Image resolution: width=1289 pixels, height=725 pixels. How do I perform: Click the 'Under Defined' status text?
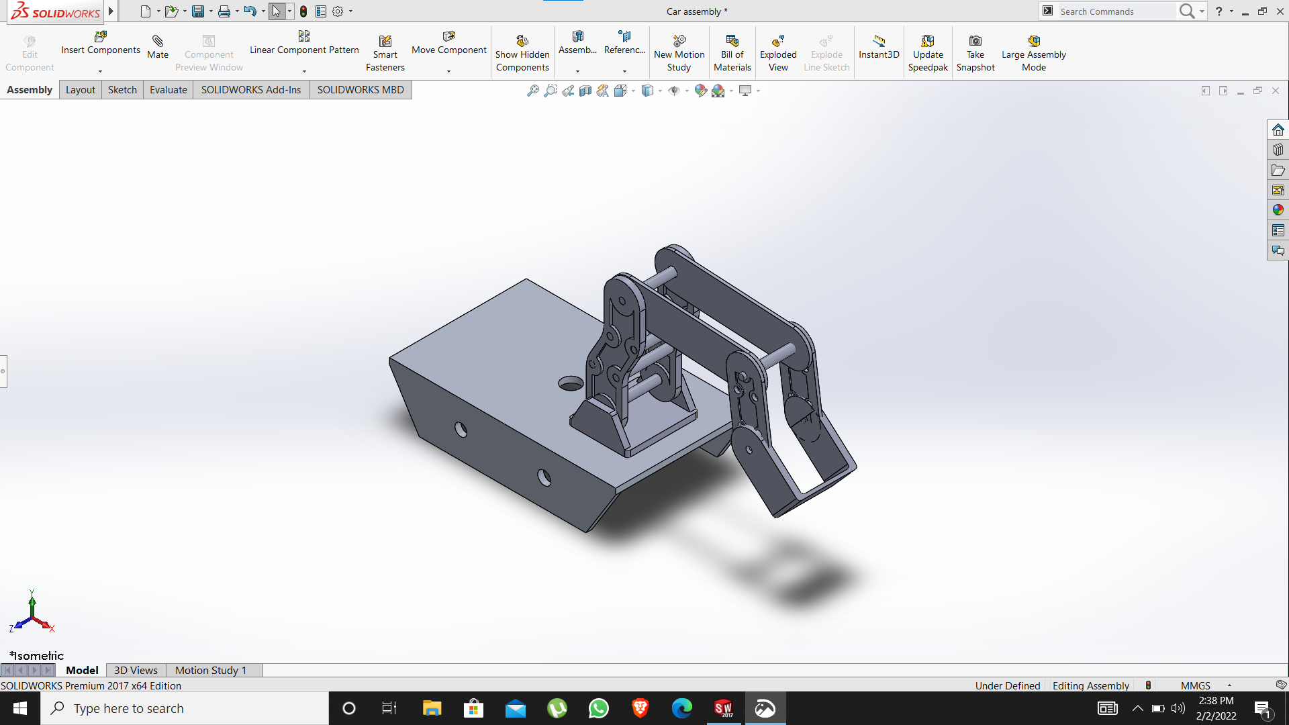click(1007, 685)
